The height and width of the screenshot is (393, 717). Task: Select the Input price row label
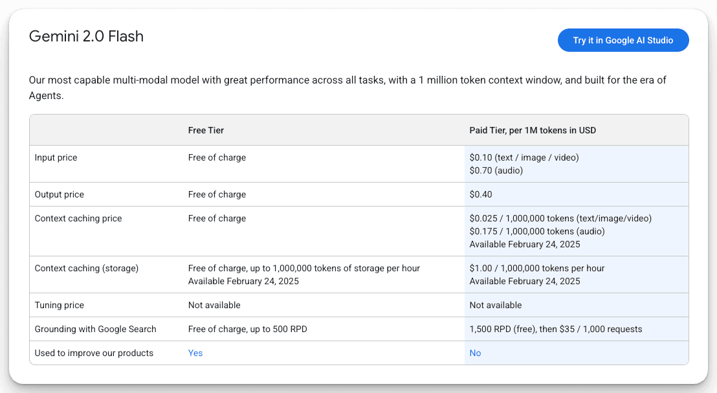click(x=55, y=157)
